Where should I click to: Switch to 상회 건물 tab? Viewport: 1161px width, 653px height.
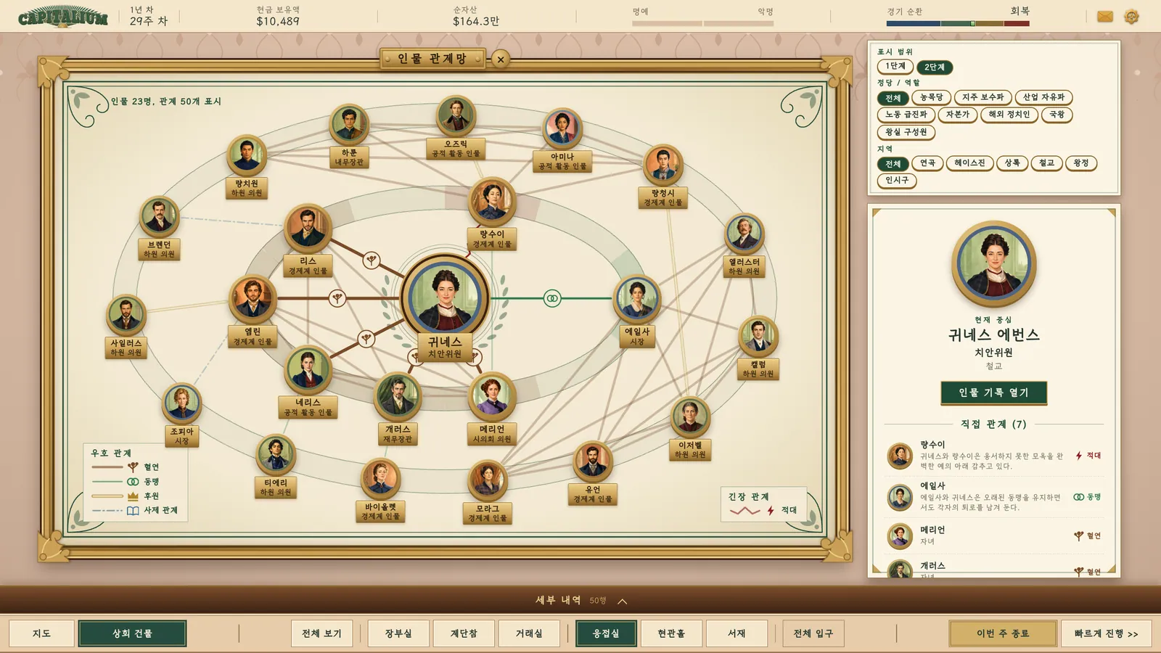point(132,633)
